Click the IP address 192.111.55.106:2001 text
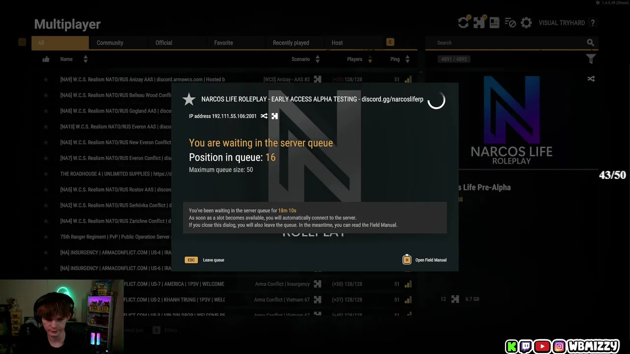 [x=222, y=116]
